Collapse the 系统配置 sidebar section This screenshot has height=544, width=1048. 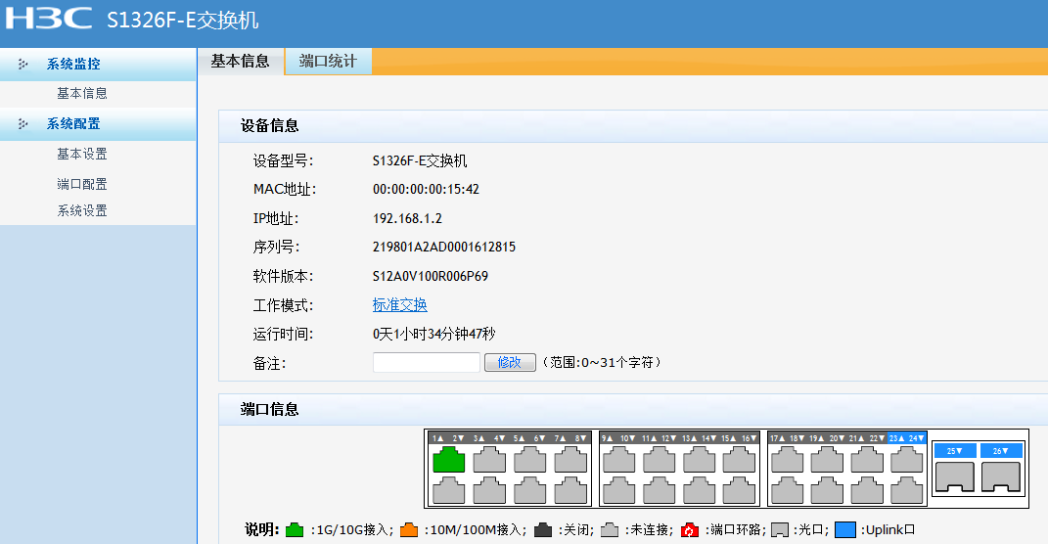click(x=73, y=123)
